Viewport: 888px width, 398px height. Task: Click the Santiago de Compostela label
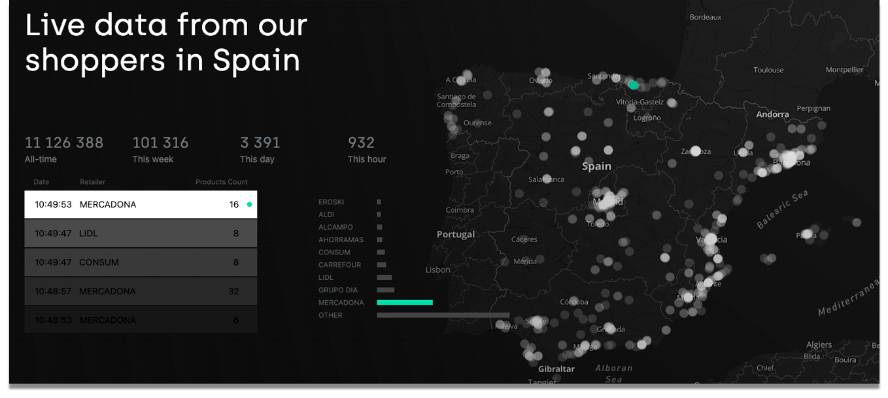click(456, 100)
